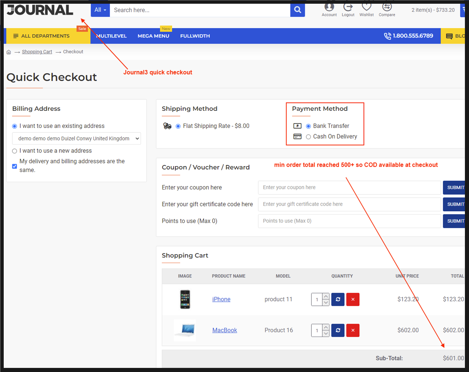Viewport: 469px width, 372px height.
Task: Click the search magnifier button
Action: pyautogui.click(x=297, y=10)
